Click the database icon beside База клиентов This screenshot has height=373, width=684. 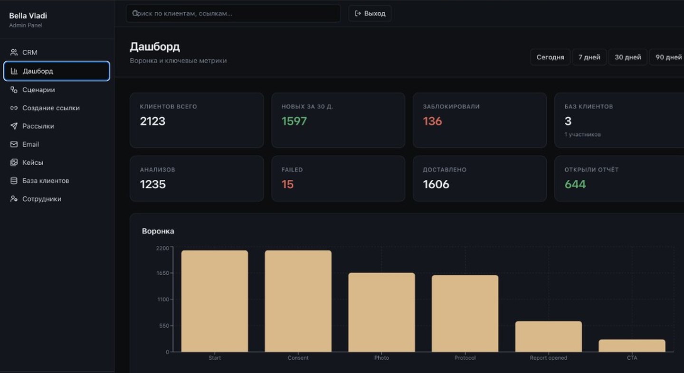tap(14, 181)
